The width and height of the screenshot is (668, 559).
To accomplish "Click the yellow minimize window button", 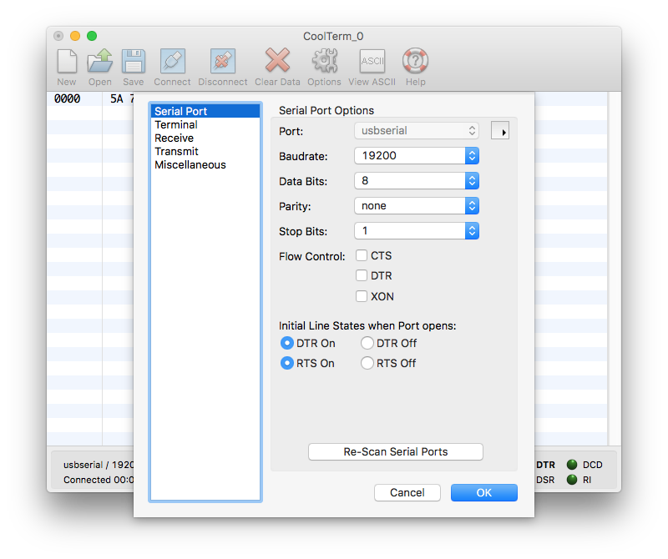I will click(x=75, y=36).
